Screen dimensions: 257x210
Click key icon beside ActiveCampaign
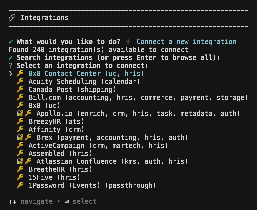(20, 145)
